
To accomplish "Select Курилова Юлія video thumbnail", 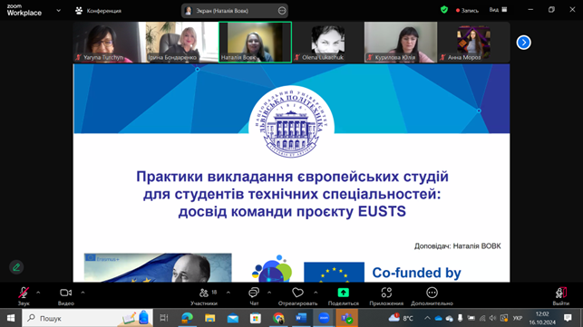I will 401,42.
